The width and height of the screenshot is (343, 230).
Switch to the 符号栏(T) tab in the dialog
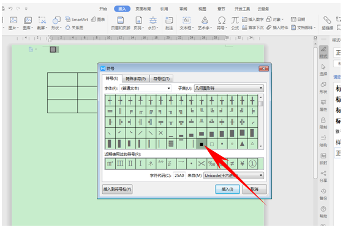[x=162, y=79]
